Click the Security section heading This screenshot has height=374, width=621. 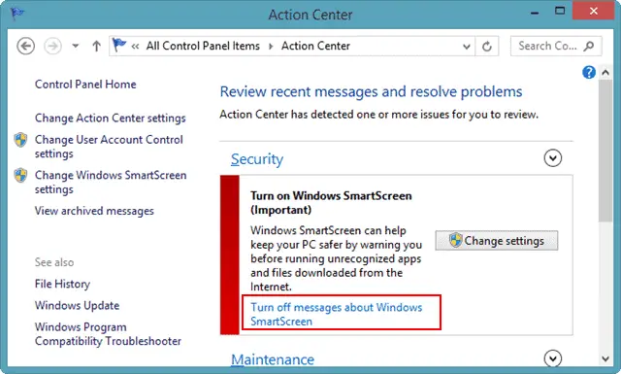pos(257,159)
